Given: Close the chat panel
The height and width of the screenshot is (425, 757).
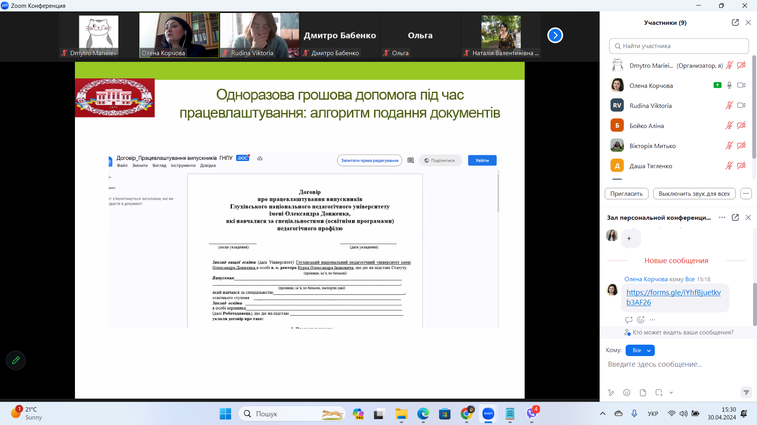Looking at the screenshot, I should (748, 217).
